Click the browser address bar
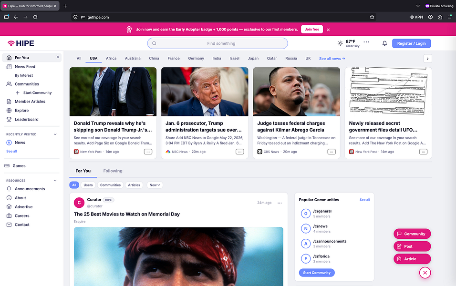Screen dimensions: 456x286 [224, 17]
